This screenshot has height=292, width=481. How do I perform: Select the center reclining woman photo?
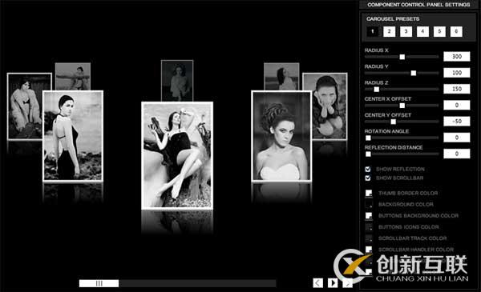point(177,155)
